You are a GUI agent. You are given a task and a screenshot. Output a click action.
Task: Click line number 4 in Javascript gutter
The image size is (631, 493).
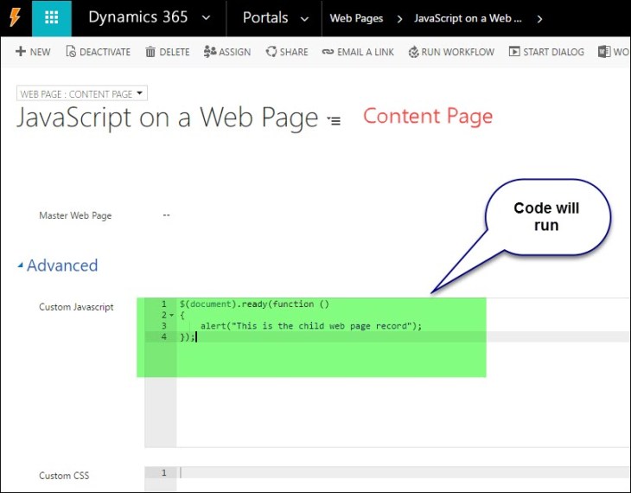click(x=163, y=336)
